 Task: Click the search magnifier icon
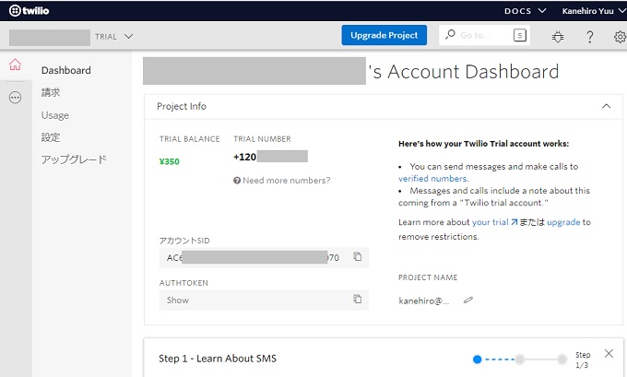(x=450, y=35)
